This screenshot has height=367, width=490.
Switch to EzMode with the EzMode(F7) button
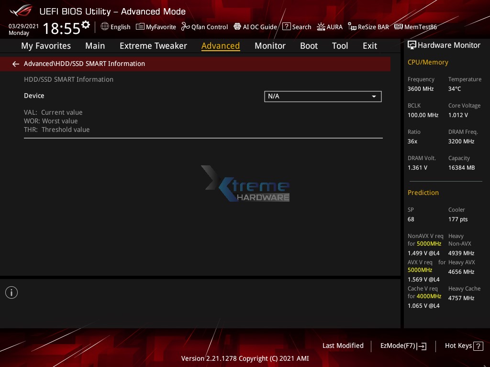coord(403,345)
